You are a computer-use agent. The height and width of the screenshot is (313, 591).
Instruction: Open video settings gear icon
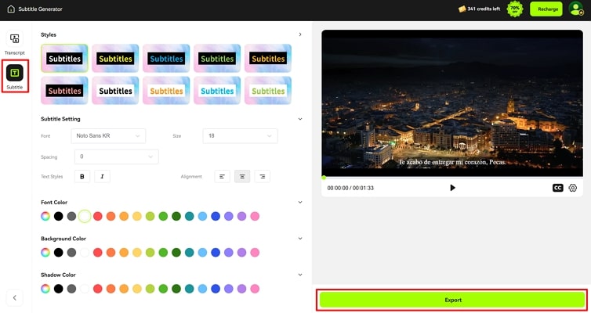(573, 188)
